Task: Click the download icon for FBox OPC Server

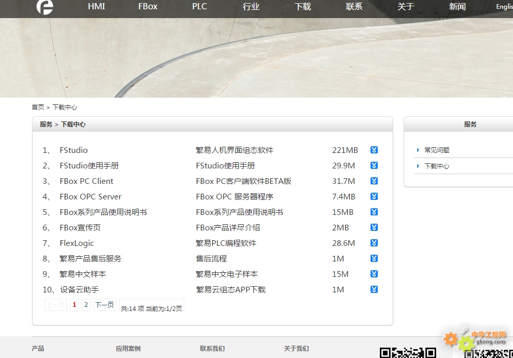Action: click(374, 196)
